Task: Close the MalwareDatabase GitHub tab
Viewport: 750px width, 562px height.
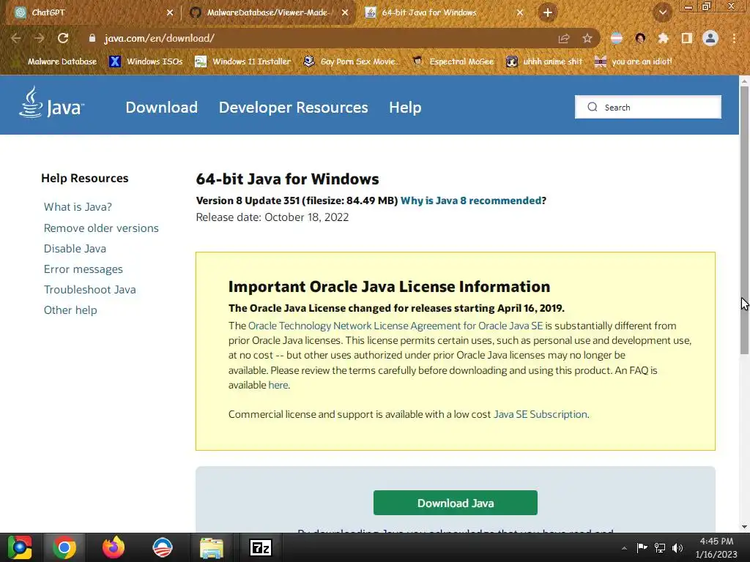Action: click(x=345, y=13)
